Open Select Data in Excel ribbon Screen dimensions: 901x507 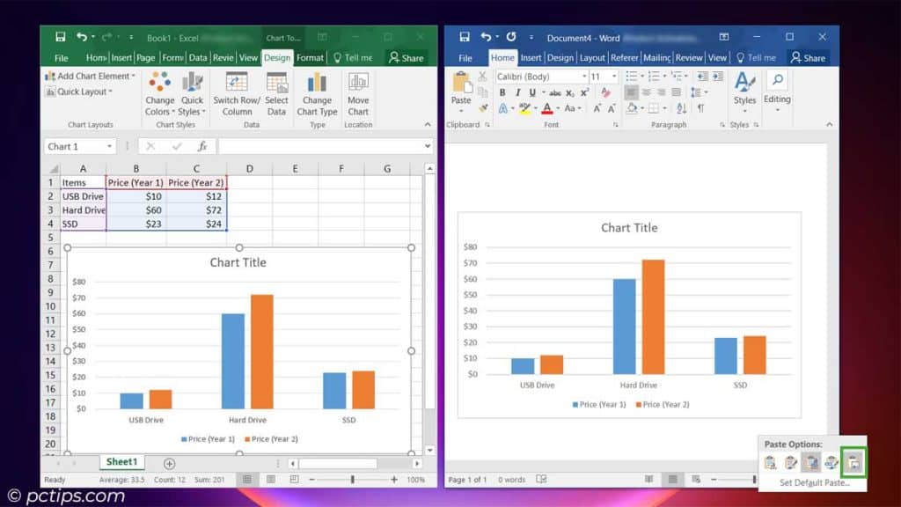coord(277,93)
